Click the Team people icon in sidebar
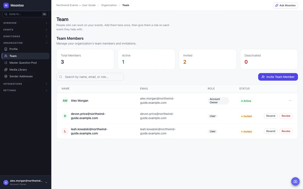The height and width of the screenshot is (189, 303). click(6, 56)
